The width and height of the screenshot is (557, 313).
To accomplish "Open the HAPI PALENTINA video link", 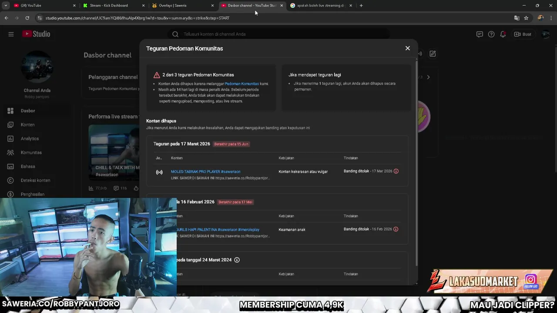I will 218,230.
